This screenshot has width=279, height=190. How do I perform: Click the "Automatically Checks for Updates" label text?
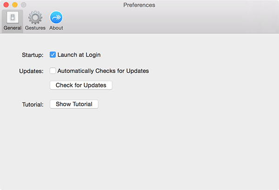tap(103, 71)
